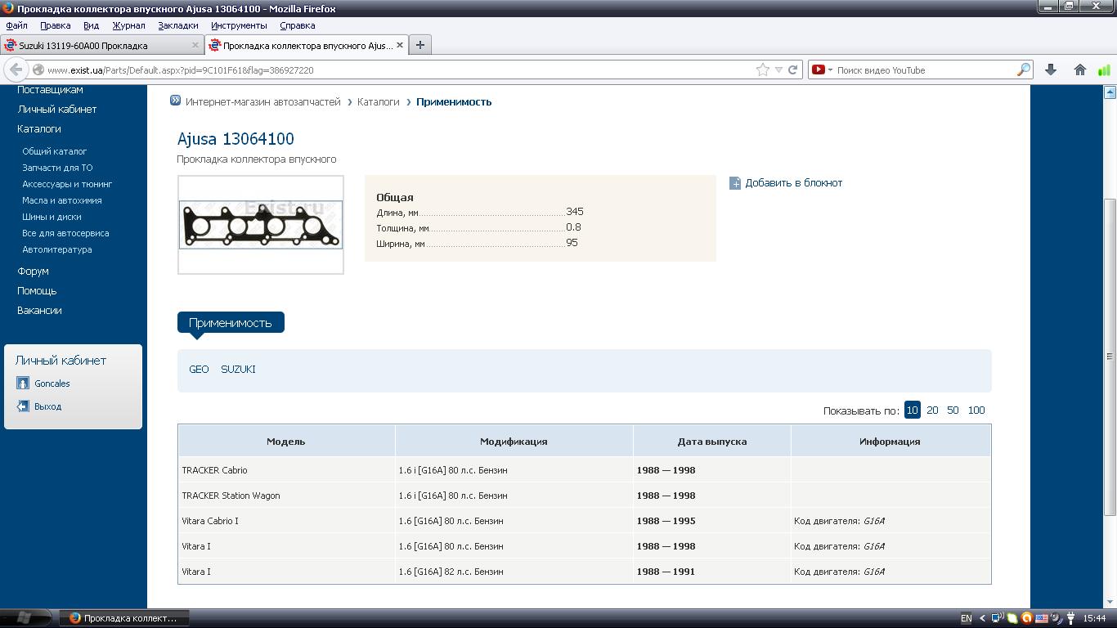Image resolution: width=1117 pixels, height=628 pixels.
Task: Click the gasket product thumbnail image
Action: pos(261,224)
